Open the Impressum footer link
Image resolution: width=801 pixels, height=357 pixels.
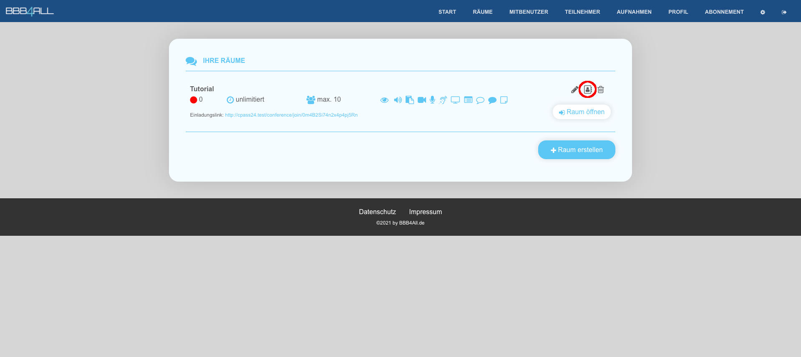(x=425, y=212)
